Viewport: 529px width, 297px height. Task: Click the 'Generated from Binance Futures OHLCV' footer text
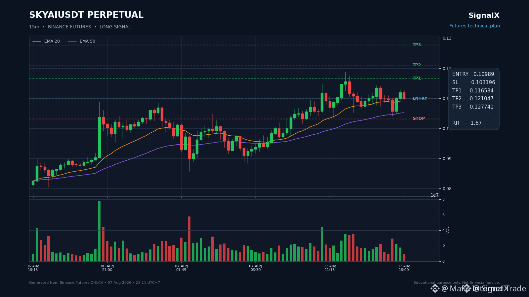point(95,283)
